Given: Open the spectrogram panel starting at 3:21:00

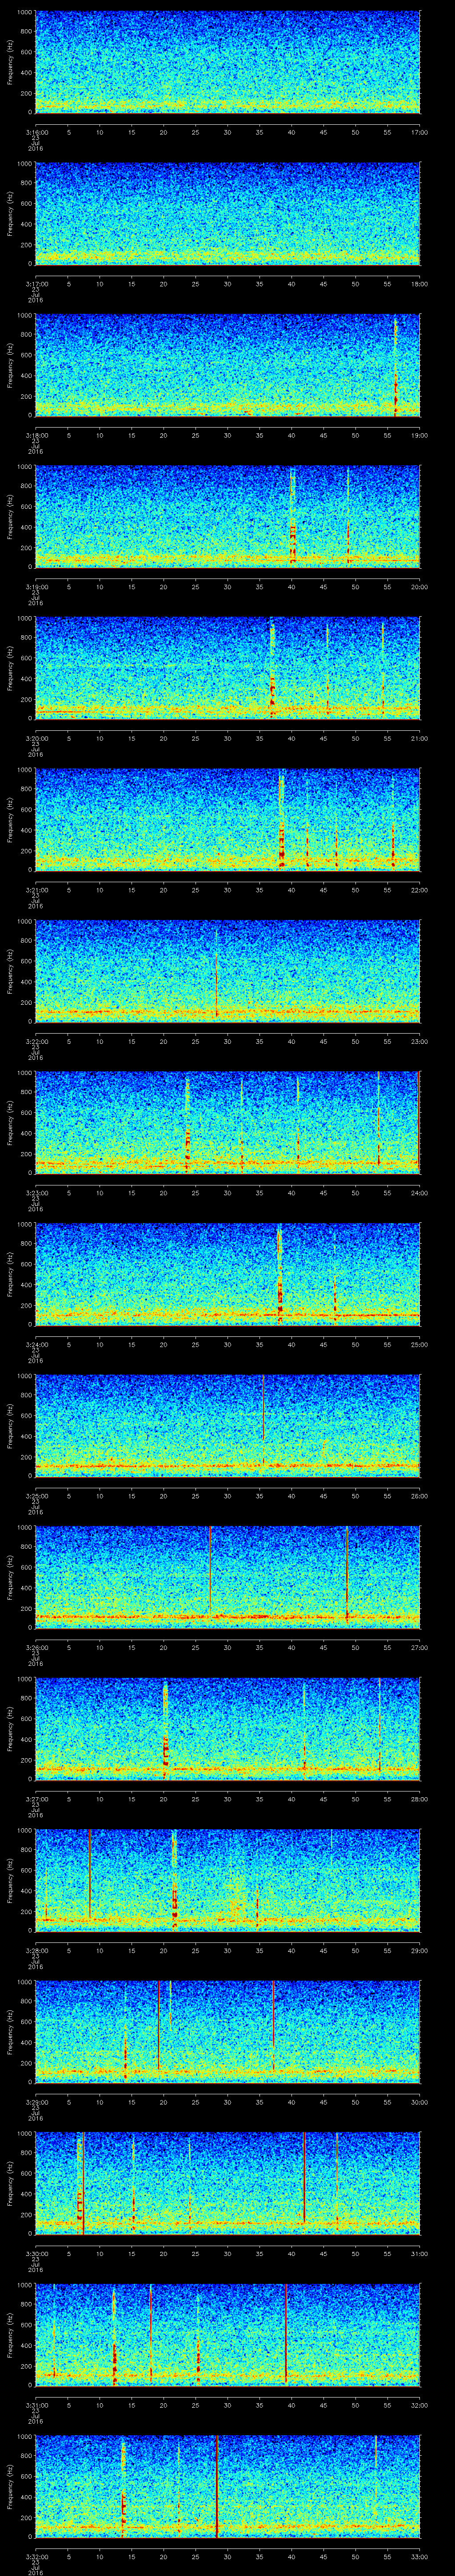Looking at the screenshot, I should coord(228,819).
